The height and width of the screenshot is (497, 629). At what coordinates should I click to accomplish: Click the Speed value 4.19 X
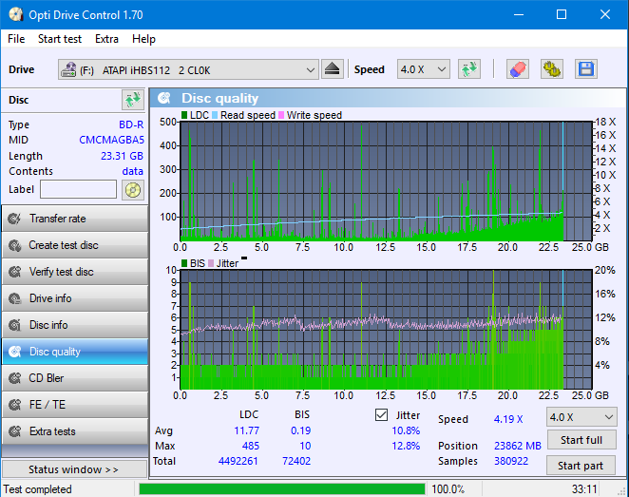tap(508, 419)
